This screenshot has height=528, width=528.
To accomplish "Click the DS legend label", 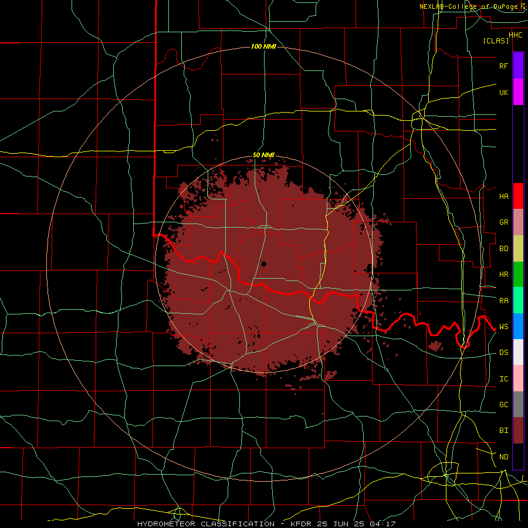I will point(503,353).
